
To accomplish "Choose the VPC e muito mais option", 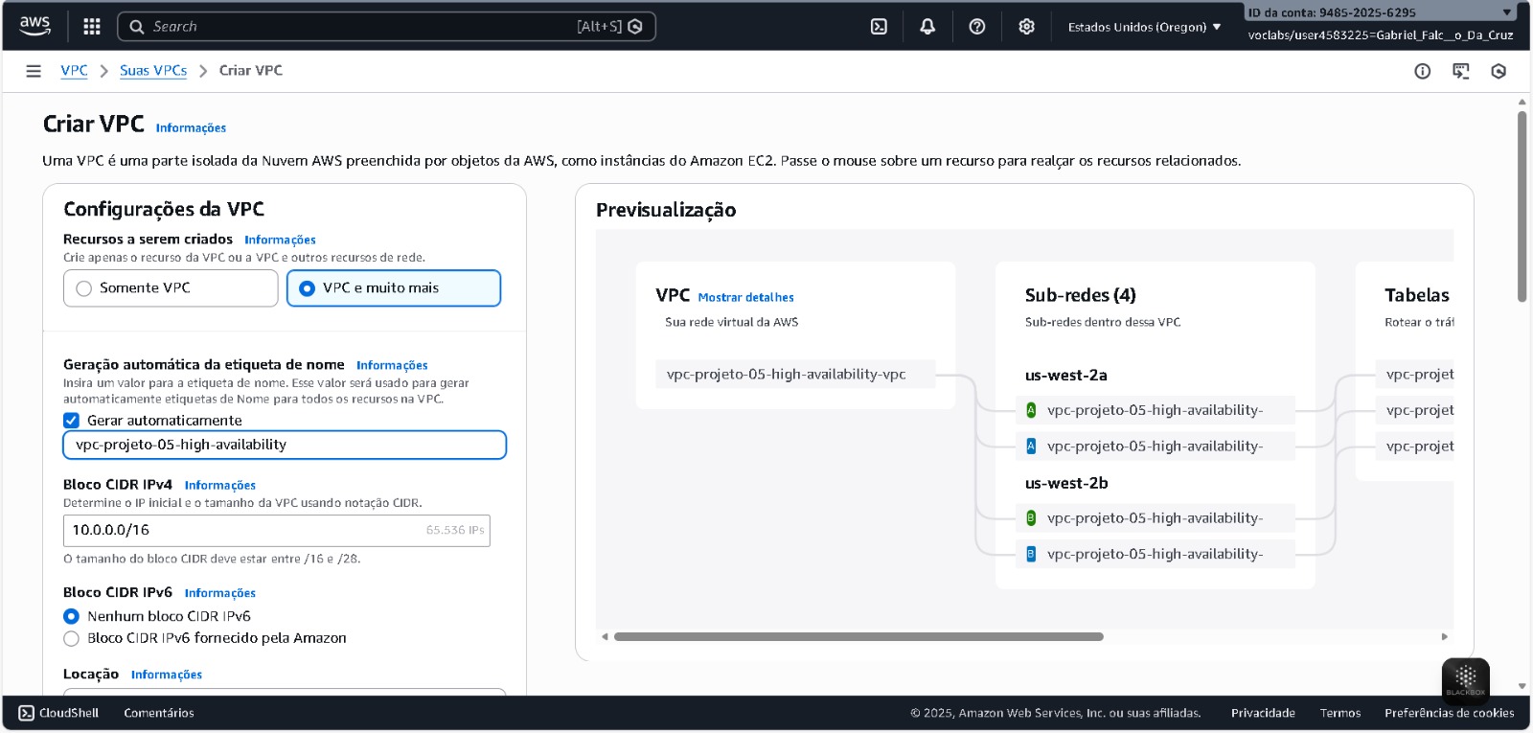I will click(307, 288).
